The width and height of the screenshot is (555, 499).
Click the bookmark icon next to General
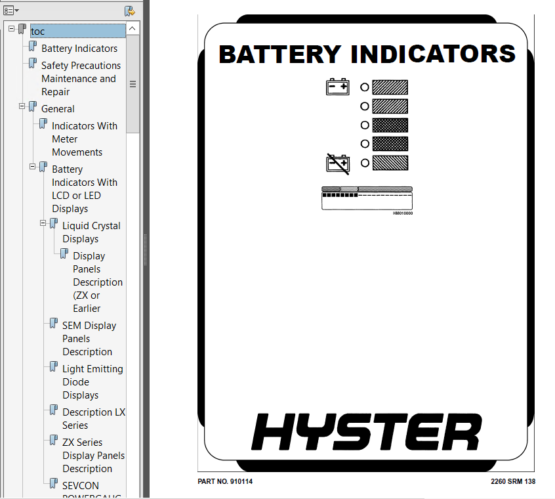[33, 106]
